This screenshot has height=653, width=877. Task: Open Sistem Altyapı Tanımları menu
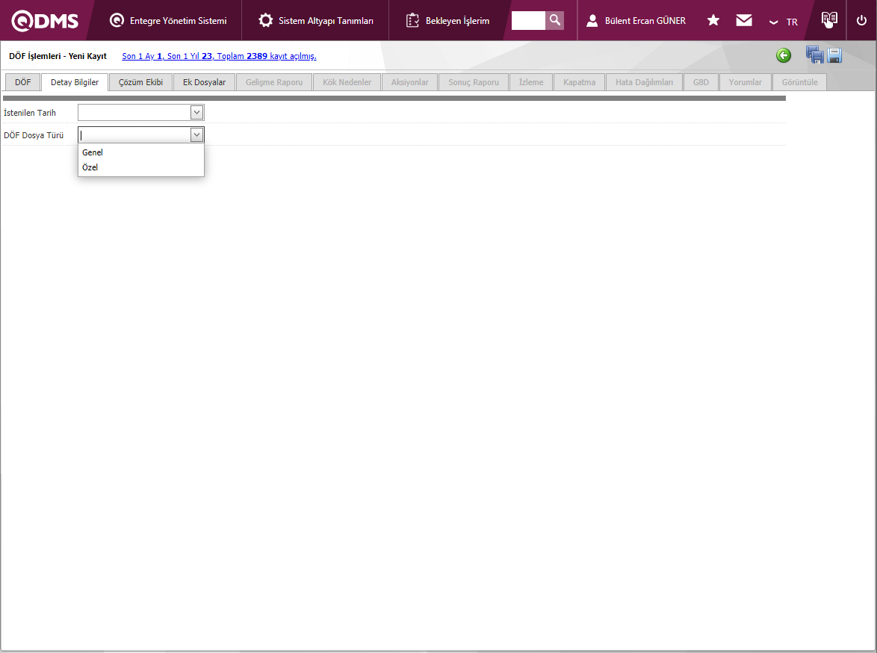(315, 21)
